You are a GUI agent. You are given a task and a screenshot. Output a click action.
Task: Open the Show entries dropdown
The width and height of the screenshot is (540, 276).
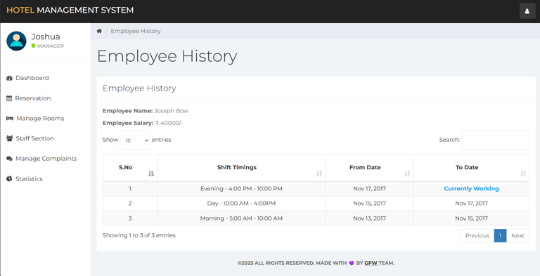tap(135, 140)
